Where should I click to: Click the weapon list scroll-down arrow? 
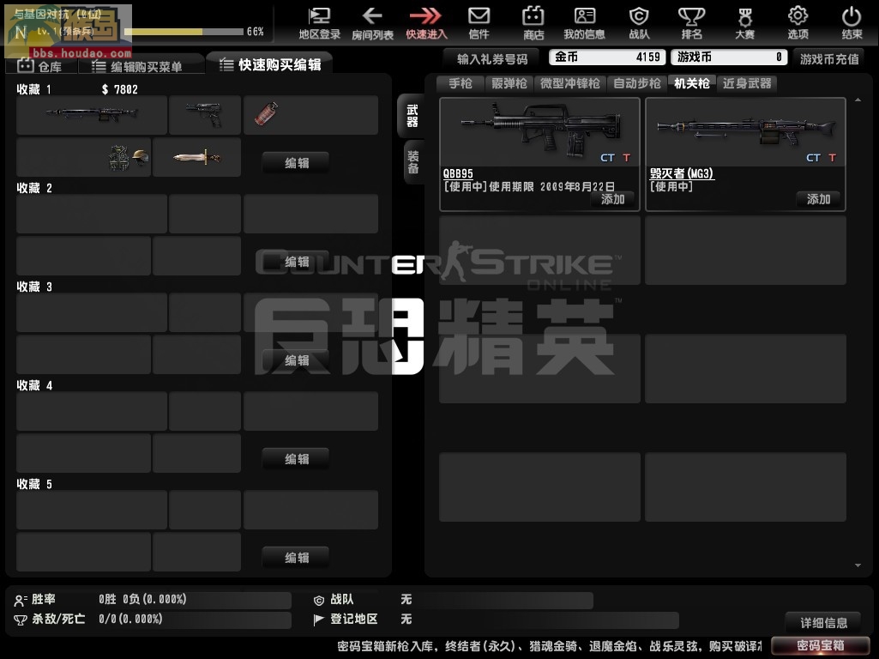tap(858, 565)
